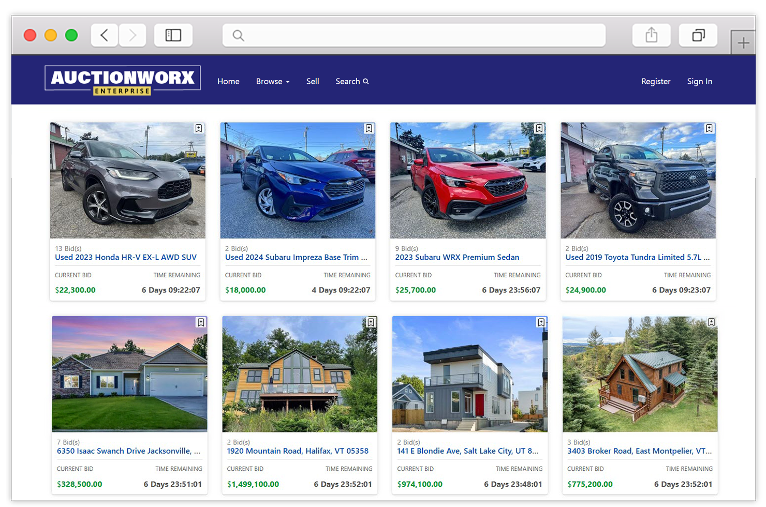Go forward with the browser forward arrow
The width and height of the screenshot is (766, 507).
click(132, 35)
